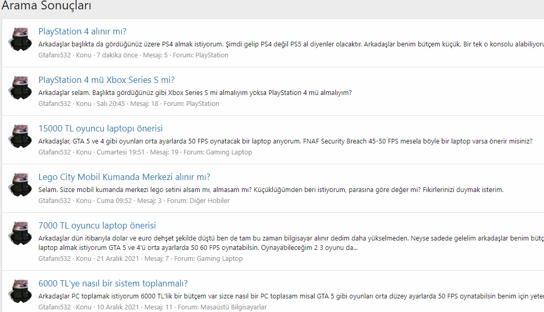The height and width of the screenshot is (312, 544).
Task: Open 'Masaüstü Bilgisayarlar' forum link
Action: point(234,307)
